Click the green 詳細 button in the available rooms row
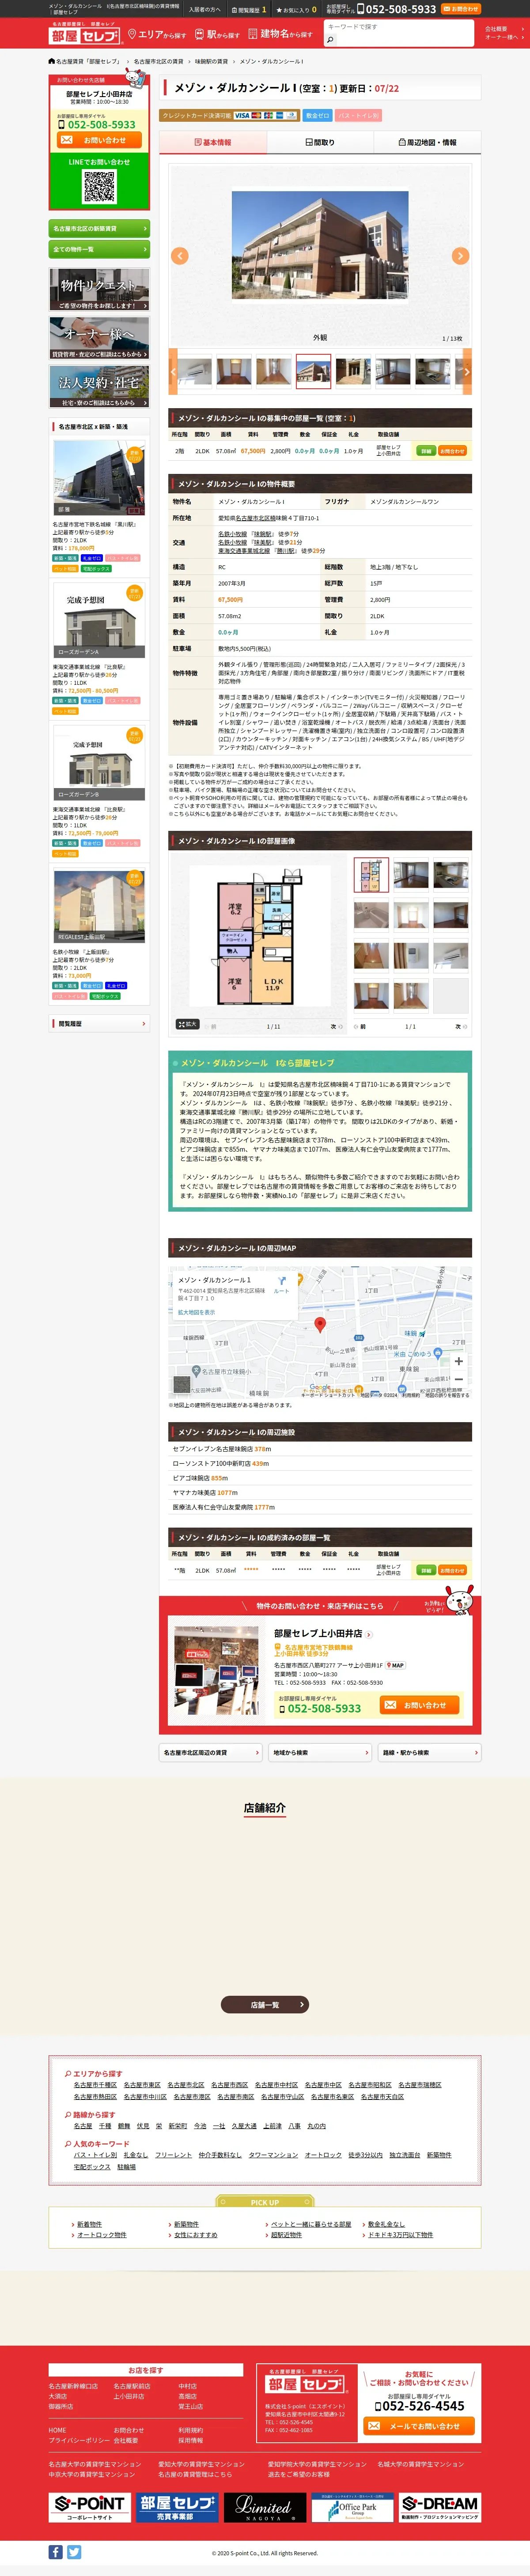Screen dimensions: 530x2576 tap(426, 451)
